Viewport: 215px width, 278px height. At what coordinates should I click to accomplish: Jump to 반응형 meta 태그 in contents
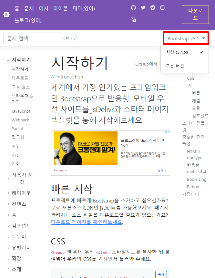click(197, 168)
